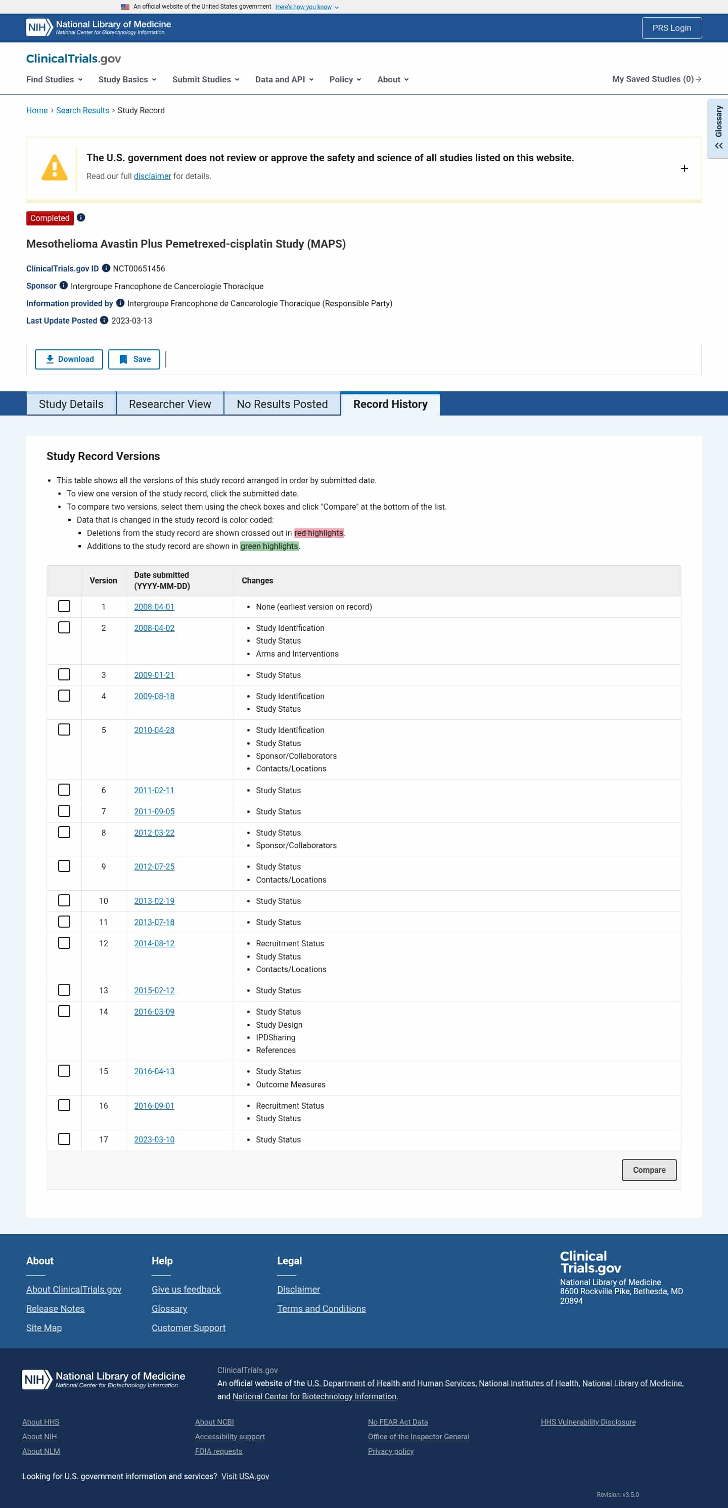728x1508 pixels.
Task: Open Office of the Inspector General link
Action: coord(419,1437)
